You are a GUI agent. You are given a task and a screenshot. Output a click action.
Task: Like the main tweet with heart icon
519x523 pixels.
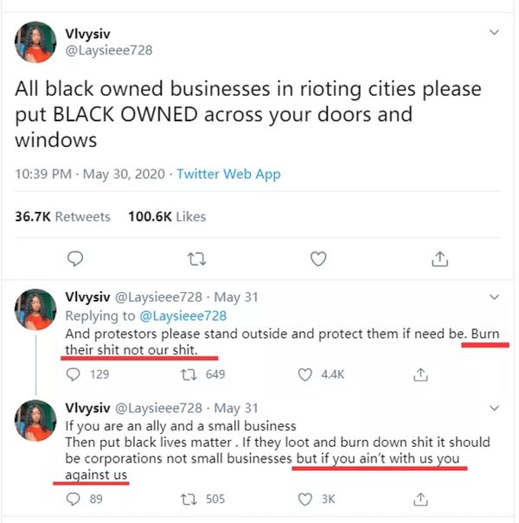(318, 258)
